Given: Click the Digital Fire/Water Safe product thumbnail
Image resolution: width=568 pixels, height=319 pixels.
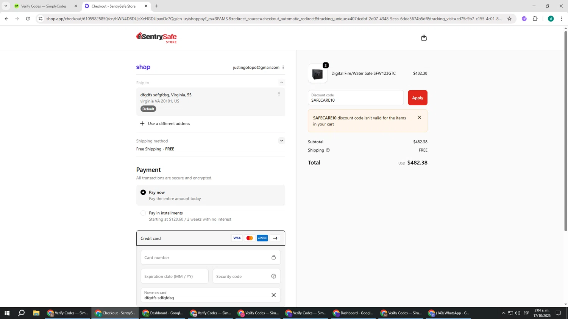Looking at the screenshot, I should [x=318, y=74].
